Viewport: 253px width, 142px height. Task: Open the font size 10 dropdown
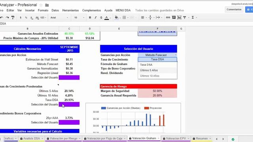click(79, 17)
